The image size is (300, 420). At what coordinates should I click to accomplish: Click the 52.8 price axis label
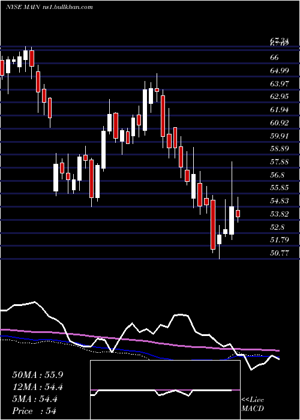point(277,227)
